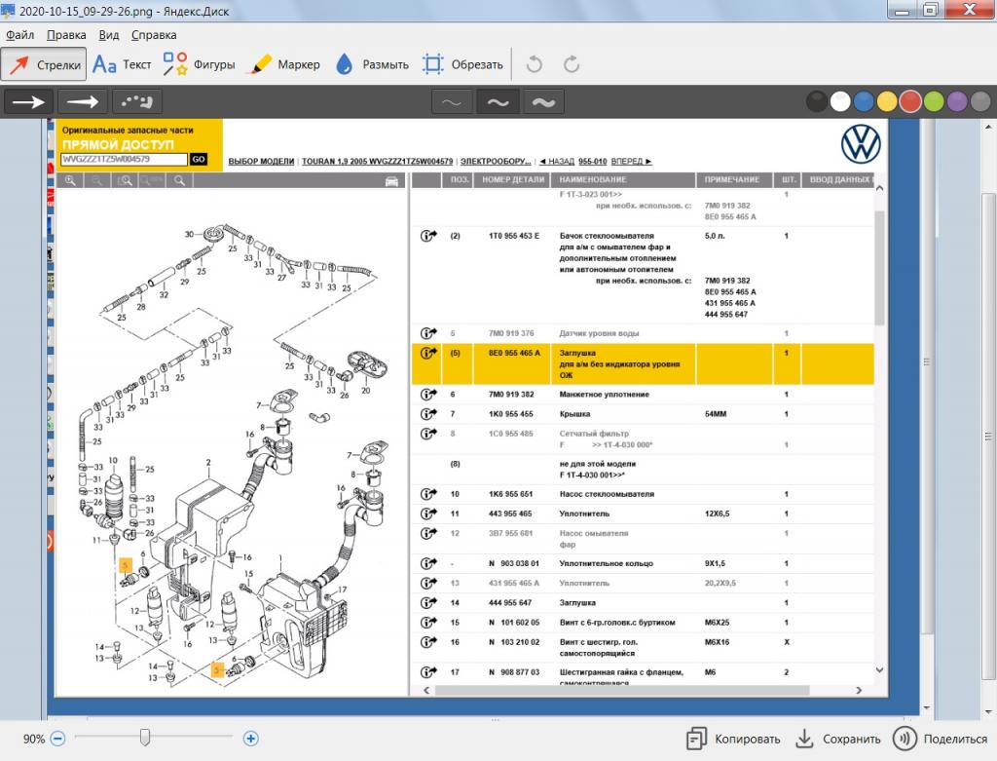Open the Справка menu
The height and width of the screenshot is (761, 997).
[x=154, y=35]
